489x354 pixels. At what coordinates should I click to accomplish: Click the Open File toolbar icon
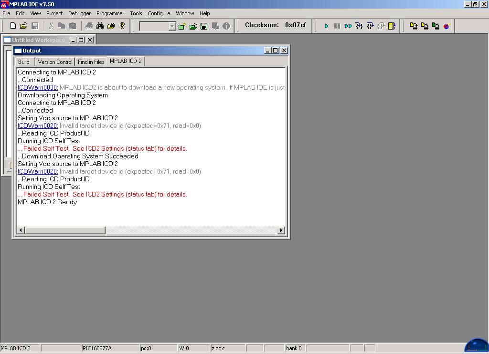pyautogui.click(x=24, y=26)
